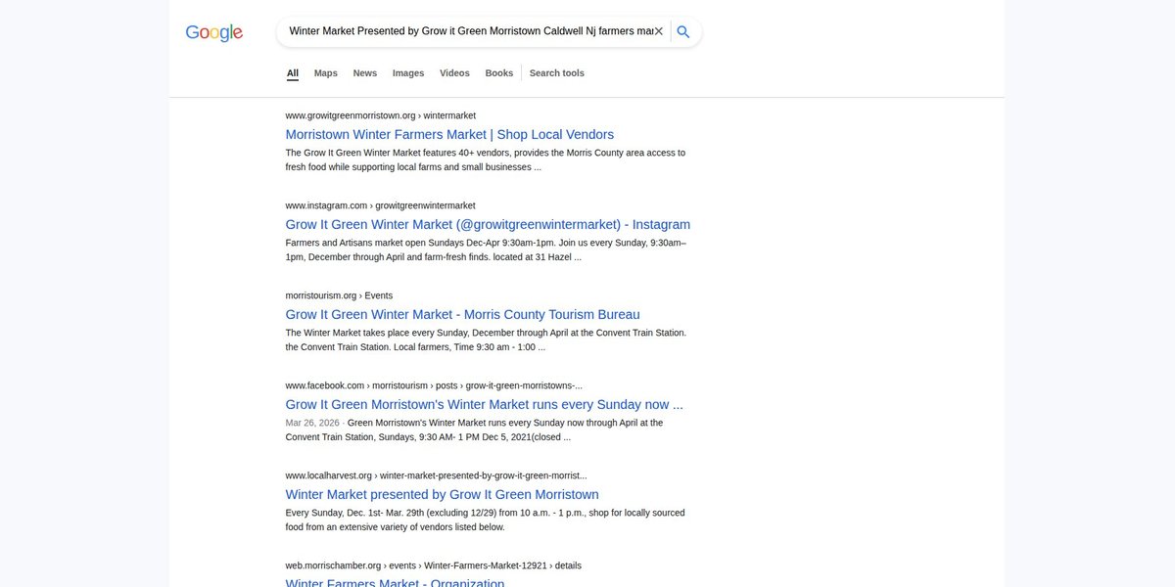Open Winter Market presented by Grow It Green Morristown
Viewport: 1175px width, 587px height.
tap(442, 495)
